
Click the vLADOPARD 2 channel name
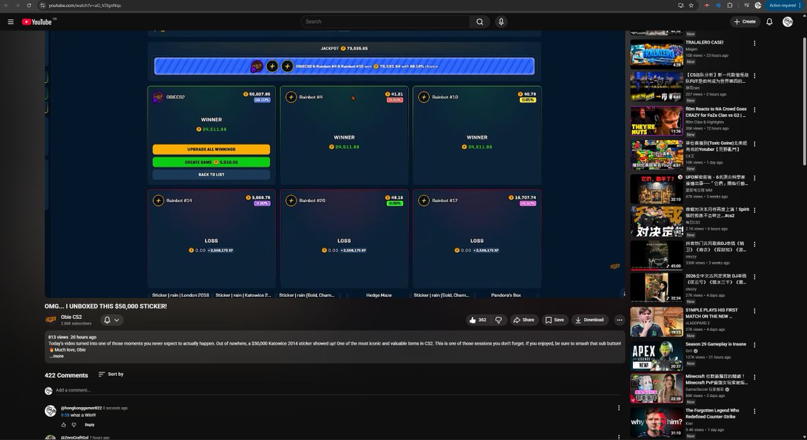699,323
